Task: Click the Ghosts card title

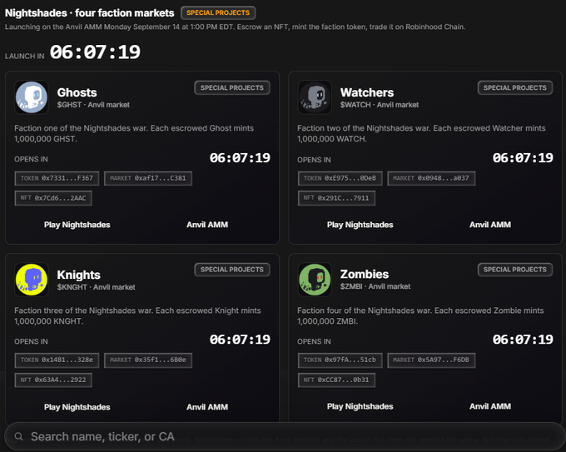Action: (x=77, y=92)
